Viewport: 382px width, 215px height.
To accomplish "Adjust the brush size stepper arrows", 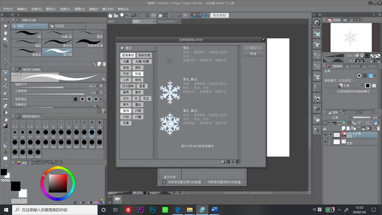I will click(x=98, y=86).
